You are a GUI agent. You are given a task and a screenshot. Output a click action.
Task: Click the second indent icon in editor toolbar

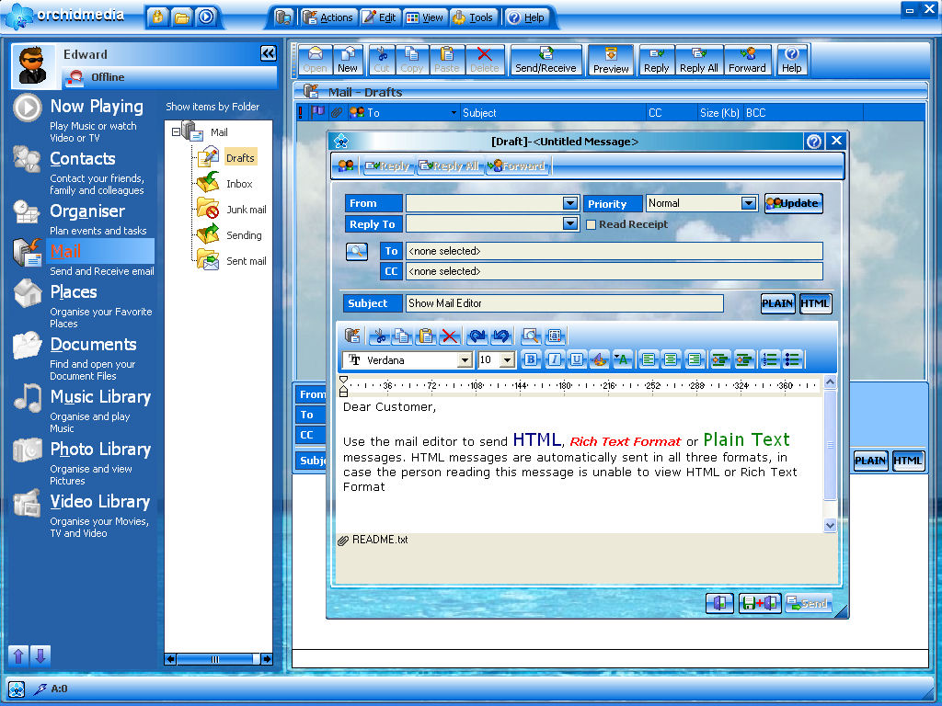743,359
